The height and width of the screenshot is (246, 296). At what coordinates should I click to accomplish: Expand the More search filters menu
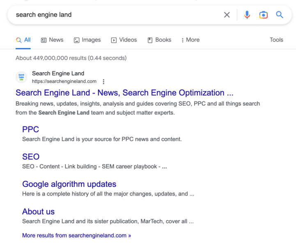click(190, 40)
